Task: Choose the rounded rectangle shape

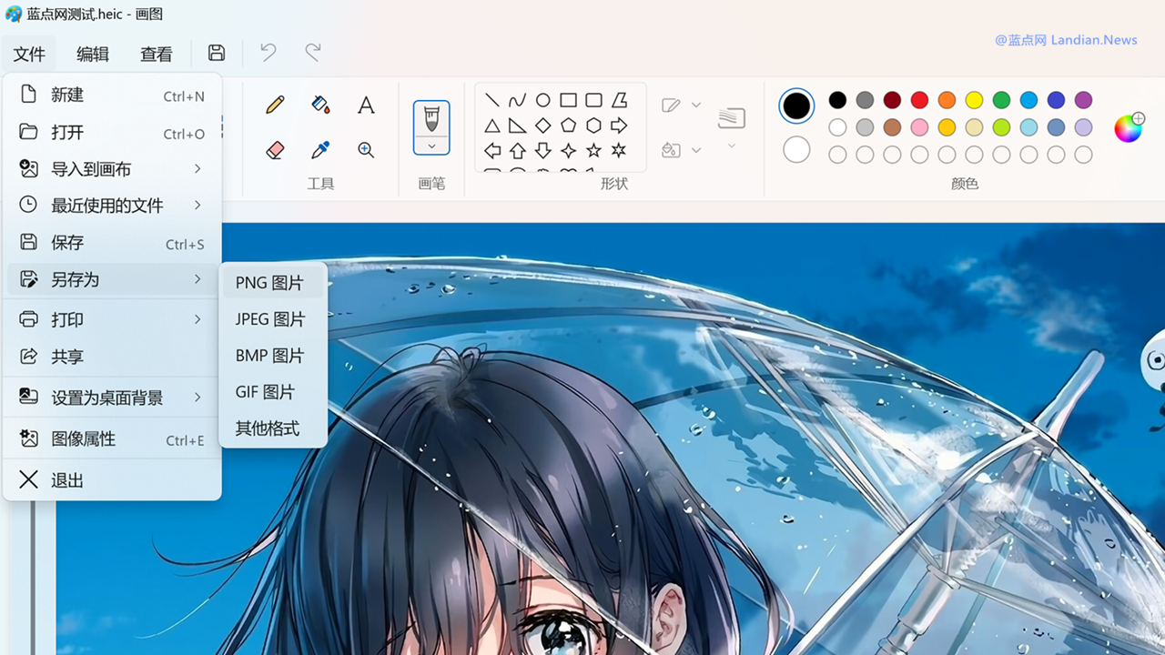Action: click(x=594, y=100)
